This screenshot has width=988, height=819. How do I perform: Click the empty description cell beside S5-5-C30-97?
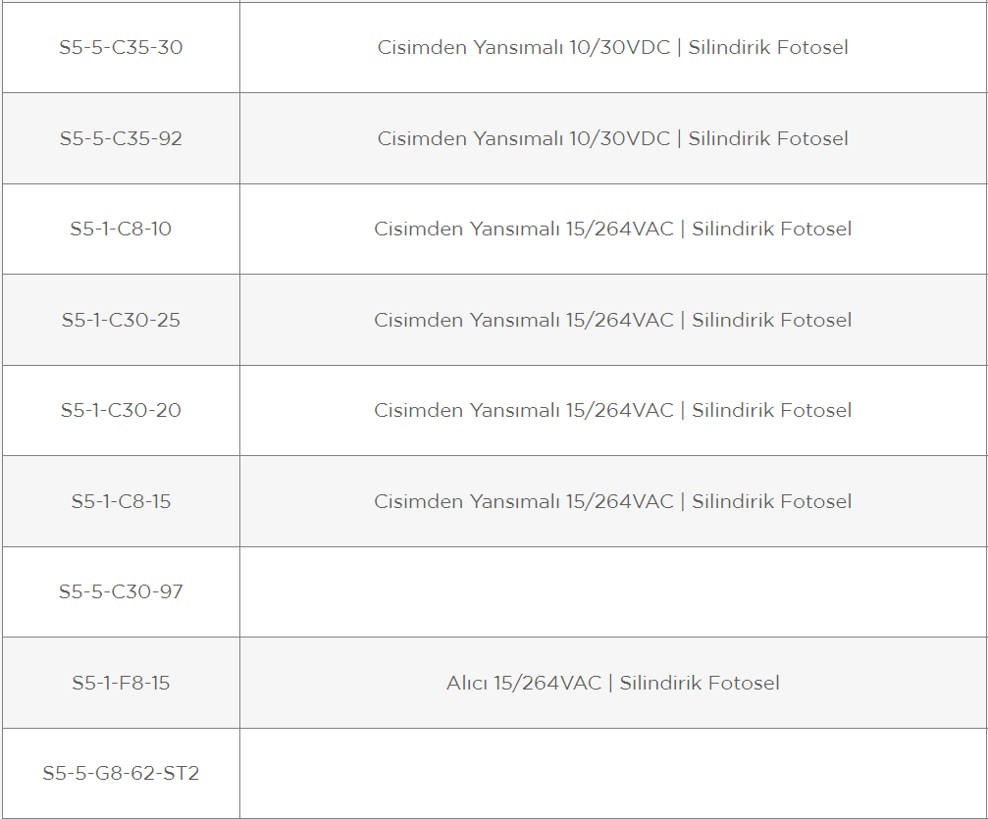613,592
